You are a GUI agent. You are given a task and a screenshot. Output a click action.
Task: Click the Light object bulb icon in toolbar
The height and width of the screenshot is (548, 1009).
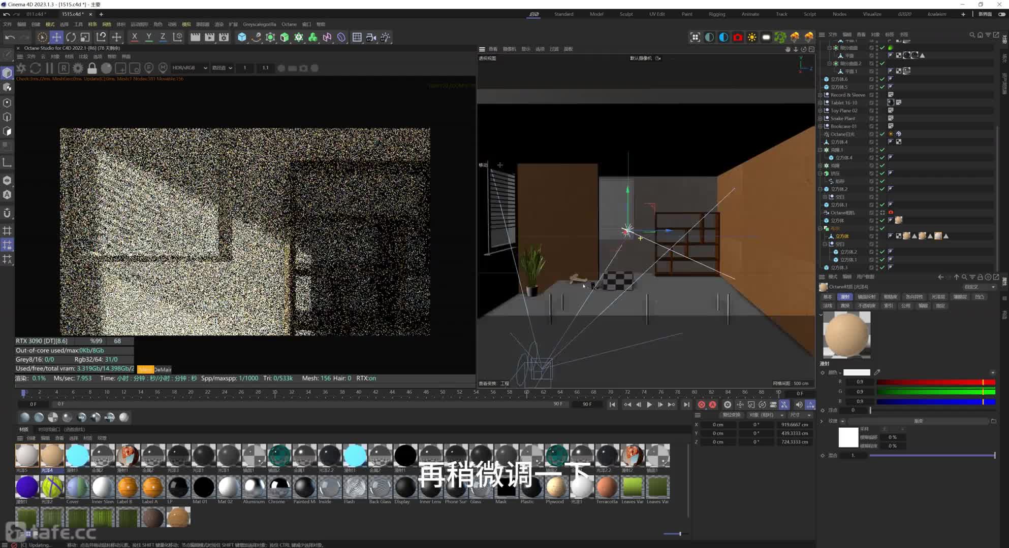pyautogui.click(x=386, y=37)
